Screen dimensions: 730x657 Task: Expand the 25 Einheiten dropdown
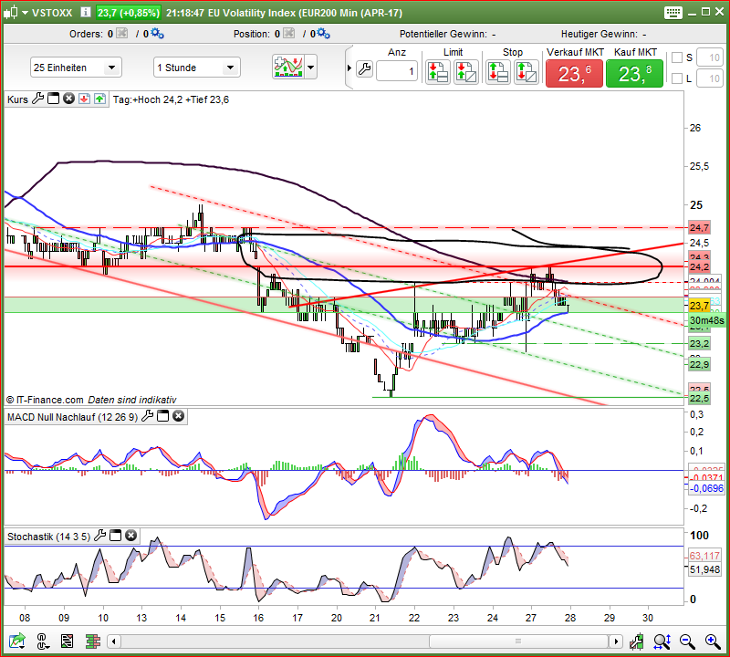click(75, 68)
